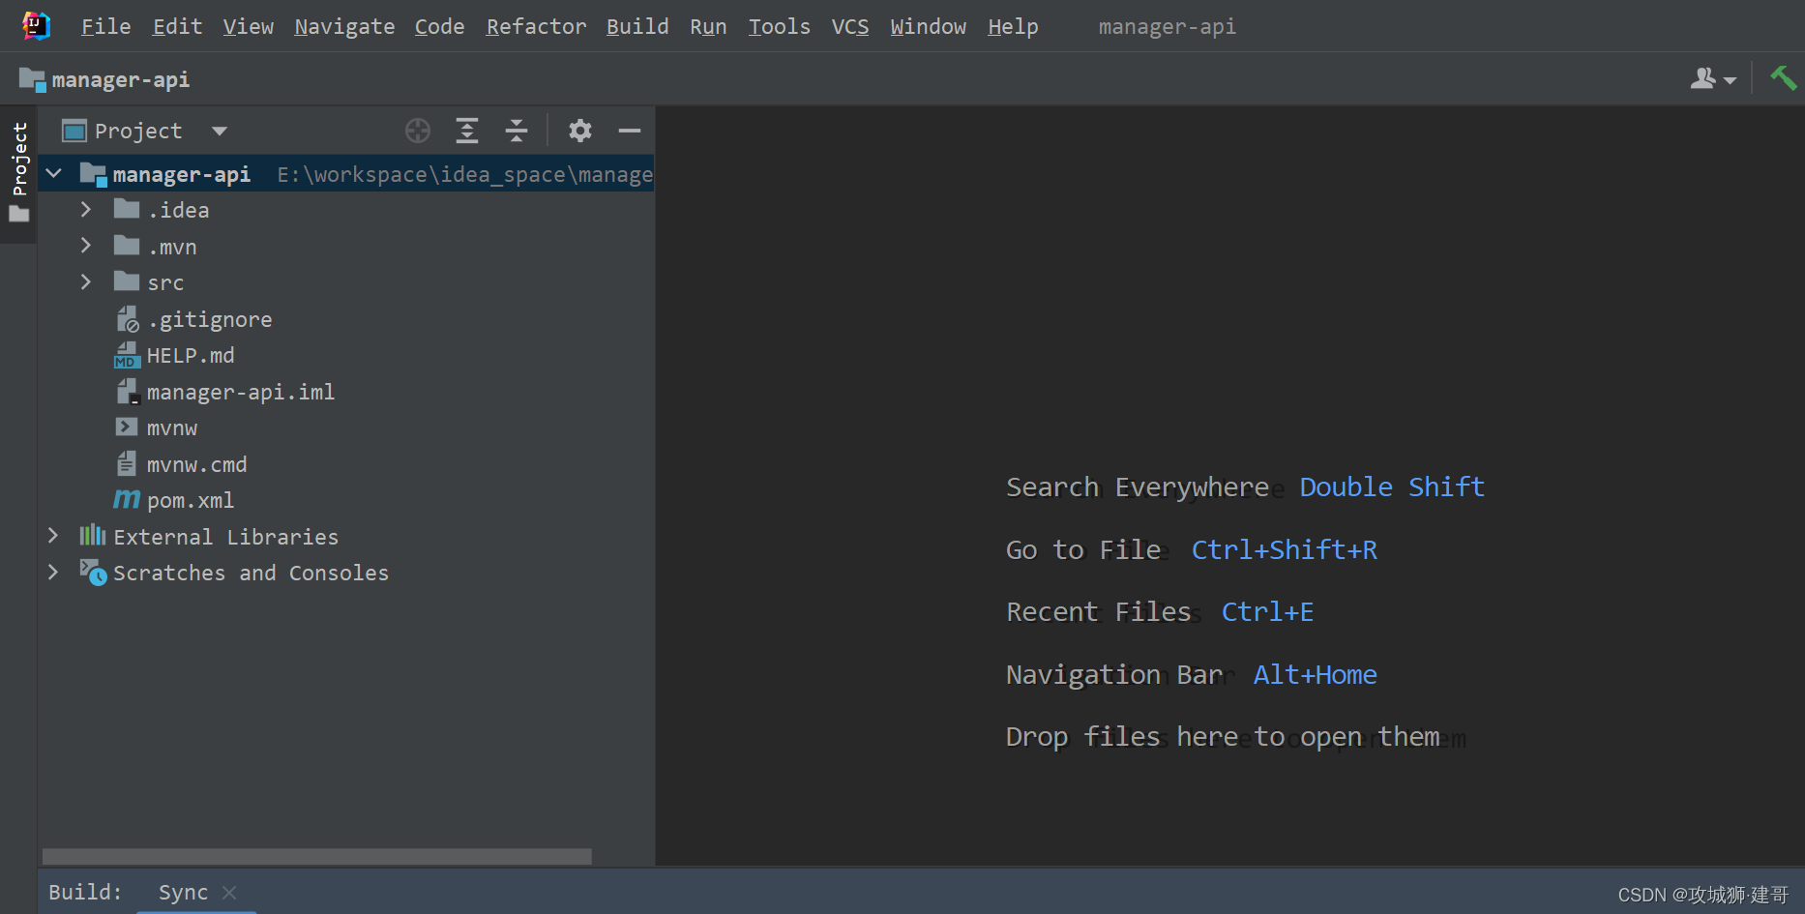Click the .gitignore file icon
Screen dimensions: 1805x914
[128, 319]
